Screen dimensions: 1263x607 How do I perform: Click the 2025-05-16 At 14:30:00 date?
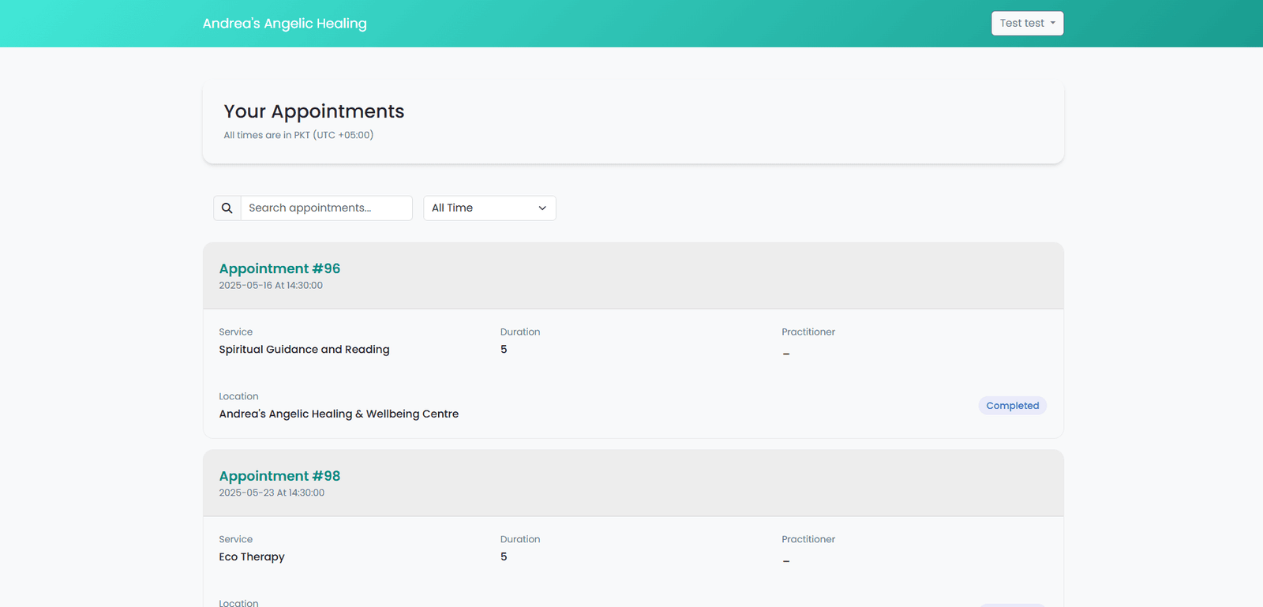coord(271,286)
